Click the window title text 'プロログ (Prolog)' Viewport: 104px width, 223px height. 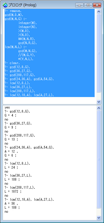(x=22, y=5)
